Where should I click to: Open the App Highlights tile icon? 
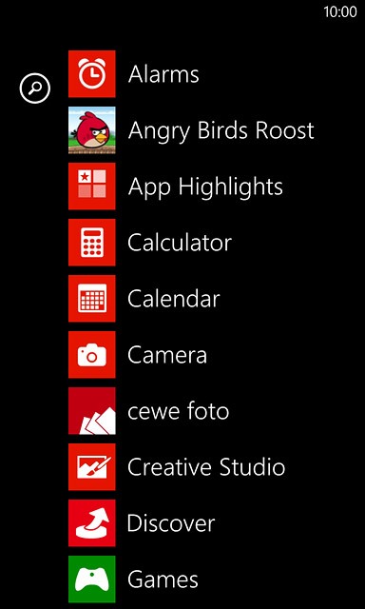point(92,187)
